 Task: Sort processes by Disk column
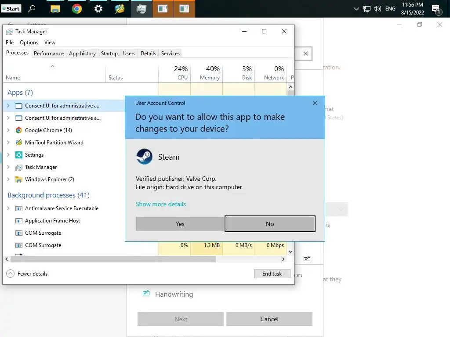[x=239, y=73]
